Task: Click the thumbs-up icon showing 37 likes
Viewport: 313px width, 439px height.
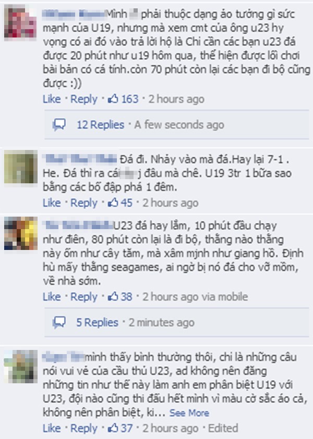Action: click(113, 428)
